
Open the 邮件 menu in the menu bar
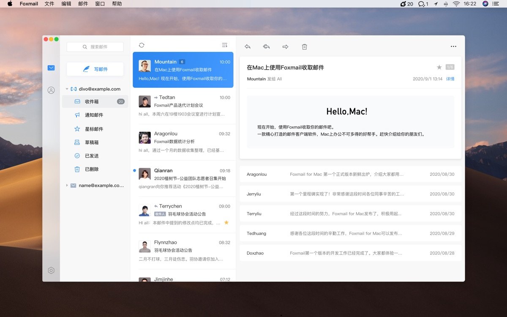pyautogui.click(x=82, y=4)
